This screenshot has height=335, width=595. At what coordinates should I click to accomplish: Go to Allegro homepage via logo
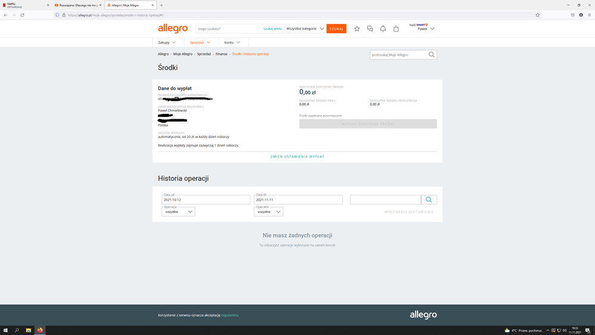(x=173, y=29)
